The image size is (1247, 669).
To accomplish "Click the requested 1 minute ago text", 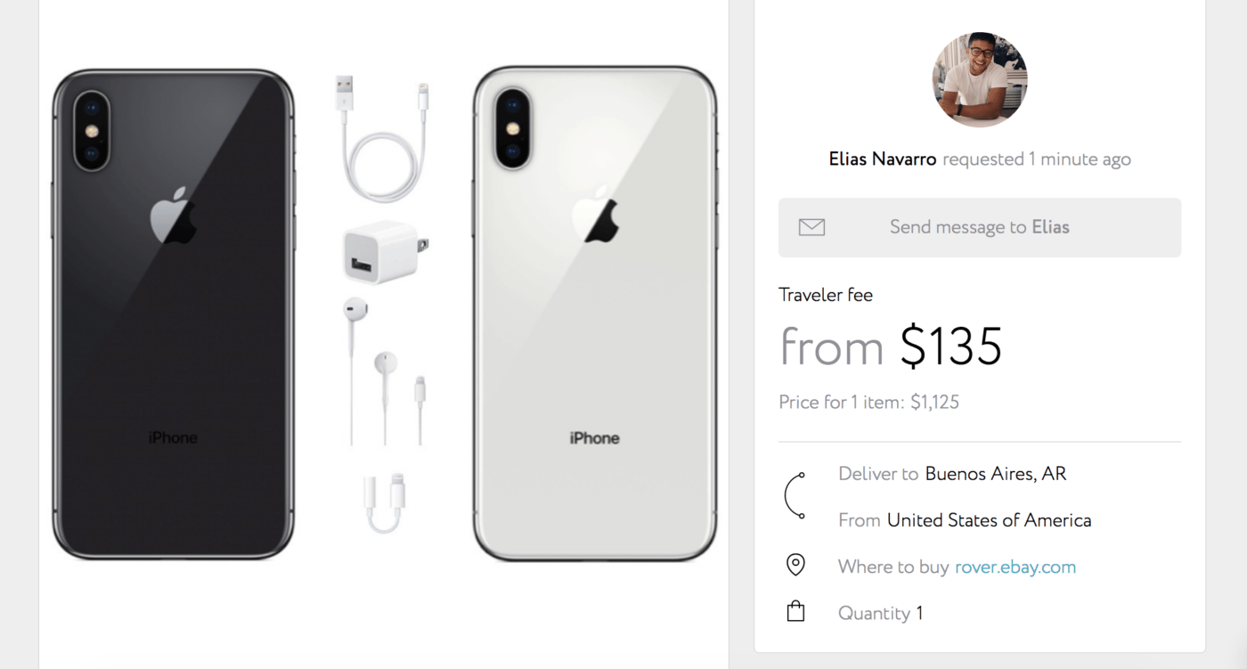I will point(1037,159).
